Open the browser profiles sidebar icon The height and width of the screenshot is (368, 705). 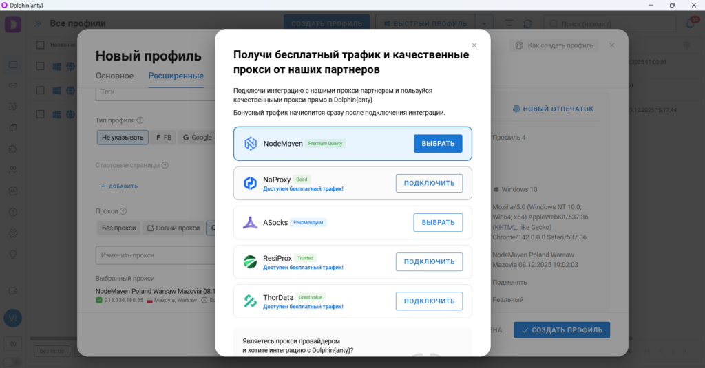pyautogui.click(x=13, y=64)
